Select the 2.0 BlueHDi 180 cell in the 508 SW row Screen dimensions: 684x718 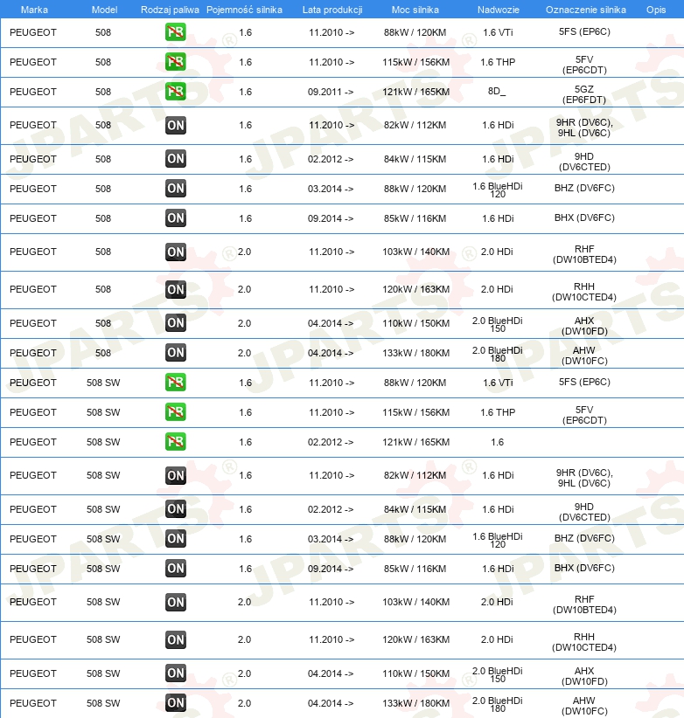coord(498,704)
